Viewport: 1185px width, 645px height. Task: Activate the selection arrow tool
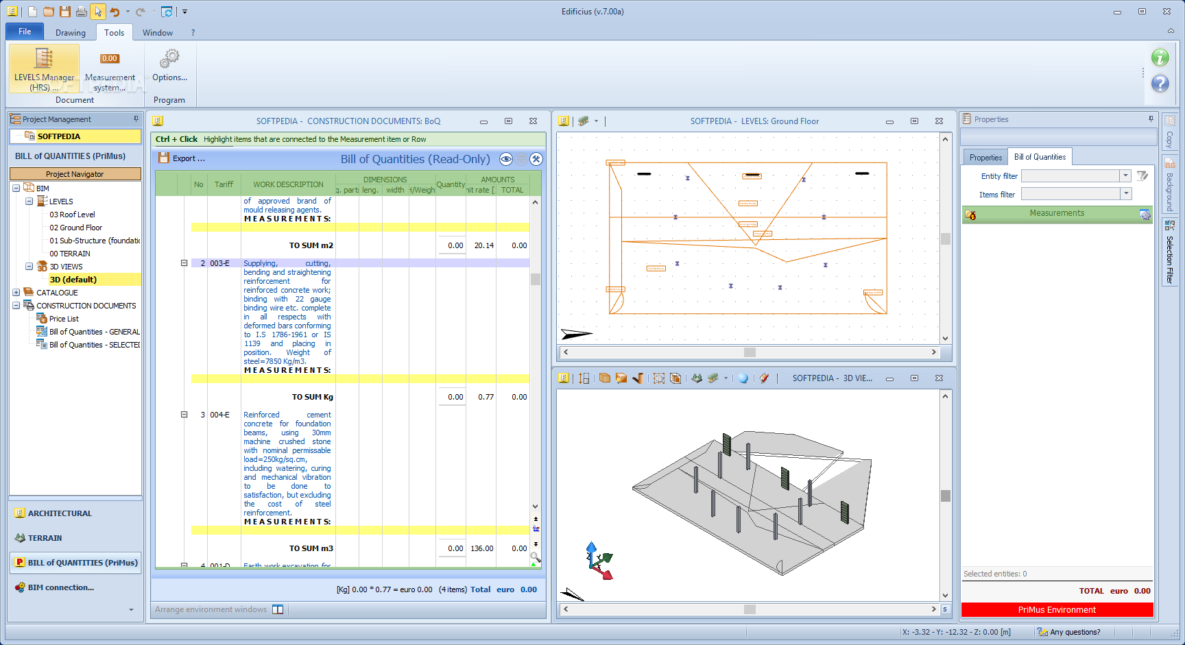tap(98, 12)
